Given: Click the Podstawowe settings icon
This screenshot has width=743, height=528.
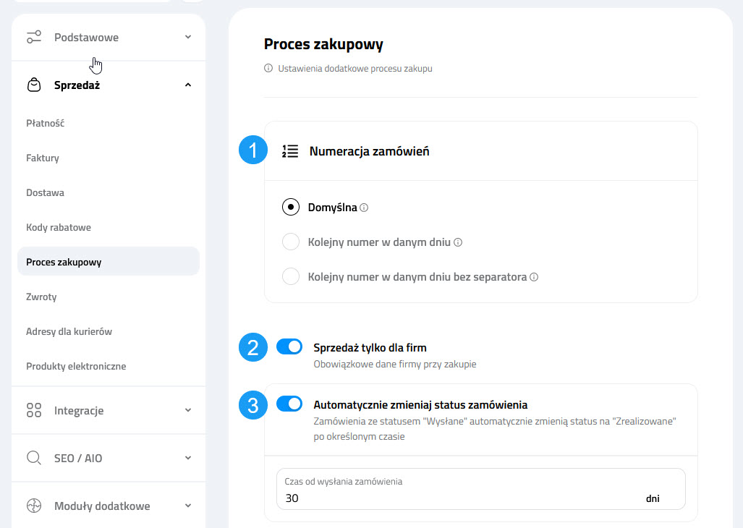Looking at the screenshot, I should [34, 36].
